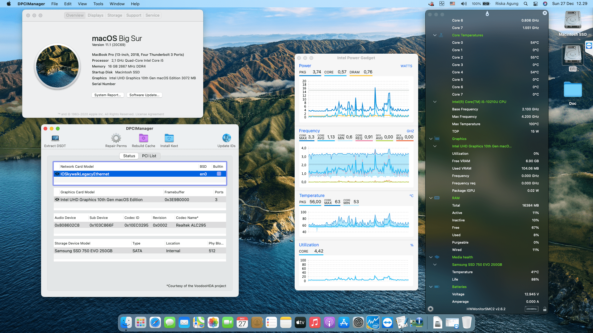Click the volume icon in menu bar
Viewport: 593px width, 333px height.
pos(464,4)
